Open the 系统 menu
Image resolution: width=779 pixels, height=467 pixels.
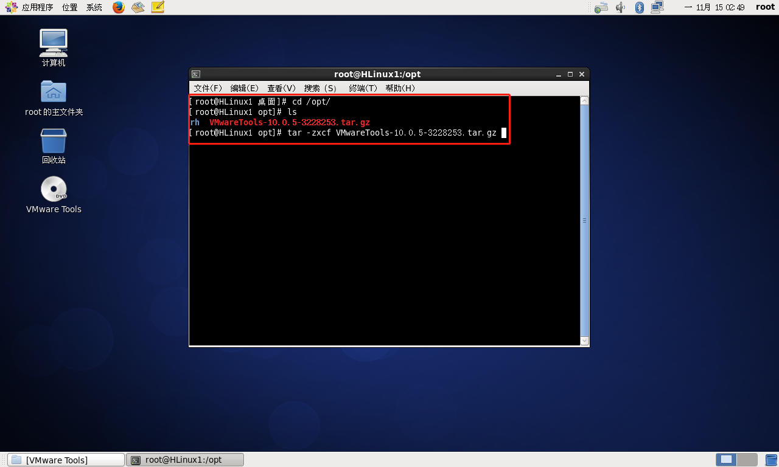click(x=94, y=7)
